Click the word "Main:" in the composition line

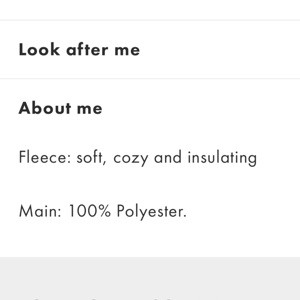coord(40,211)
